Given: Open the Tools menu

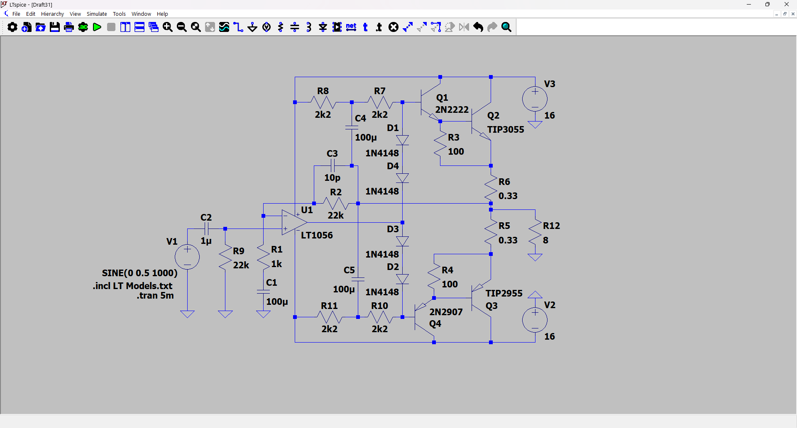Looking at the screenshot, I should pos(119,14).
